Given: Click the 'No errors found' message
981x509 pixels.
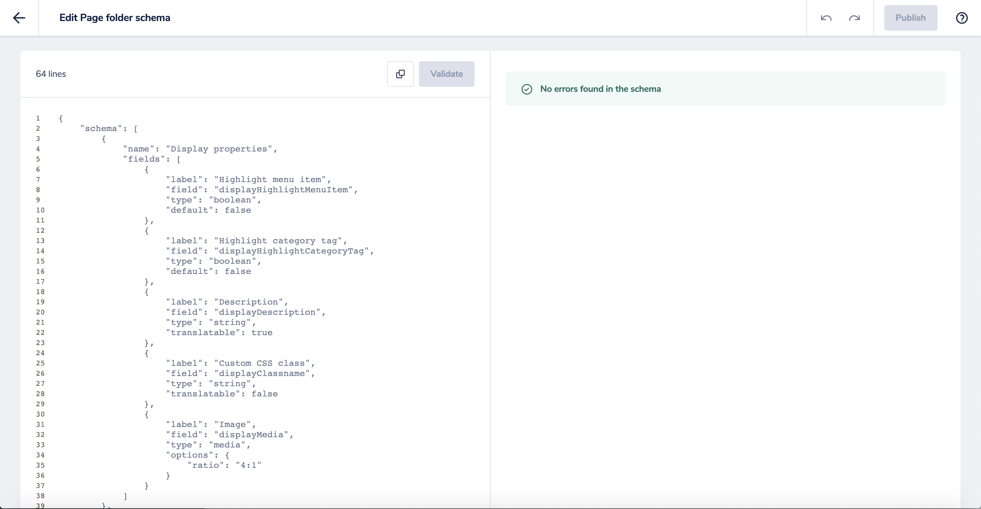Looking at the screenshot, I should click(600, 89).
